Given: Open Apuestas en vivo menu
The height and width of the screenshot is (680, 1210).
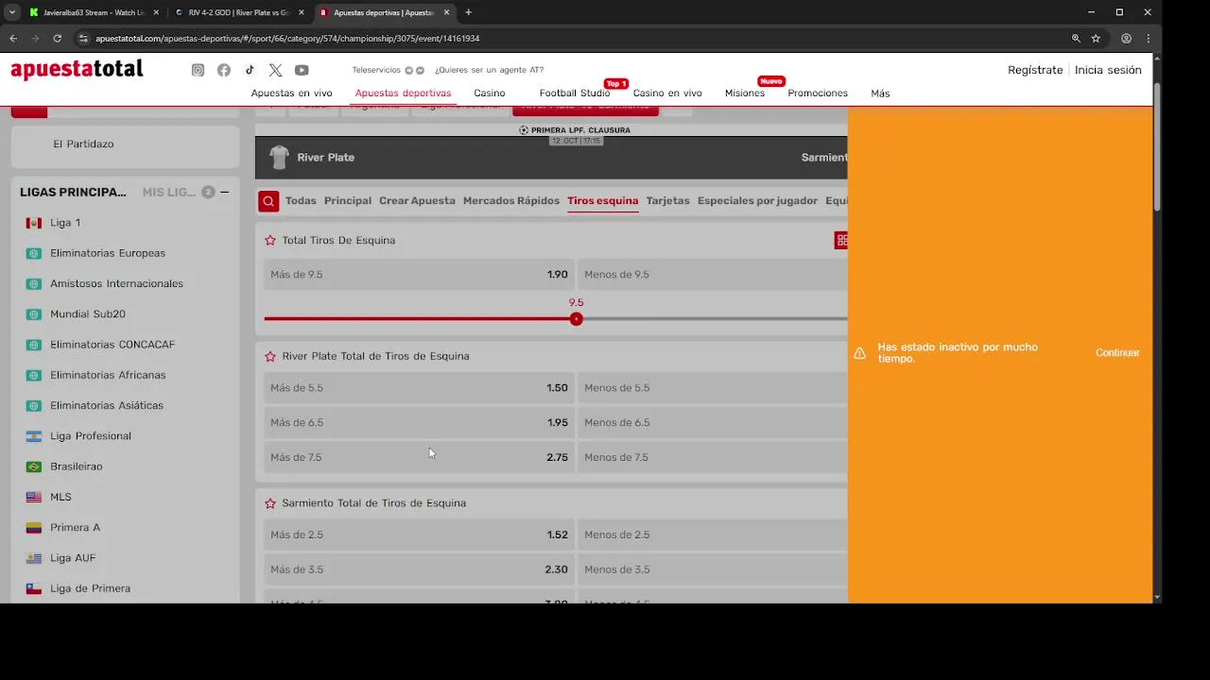Looking at the screenshot, I should 291,93.
